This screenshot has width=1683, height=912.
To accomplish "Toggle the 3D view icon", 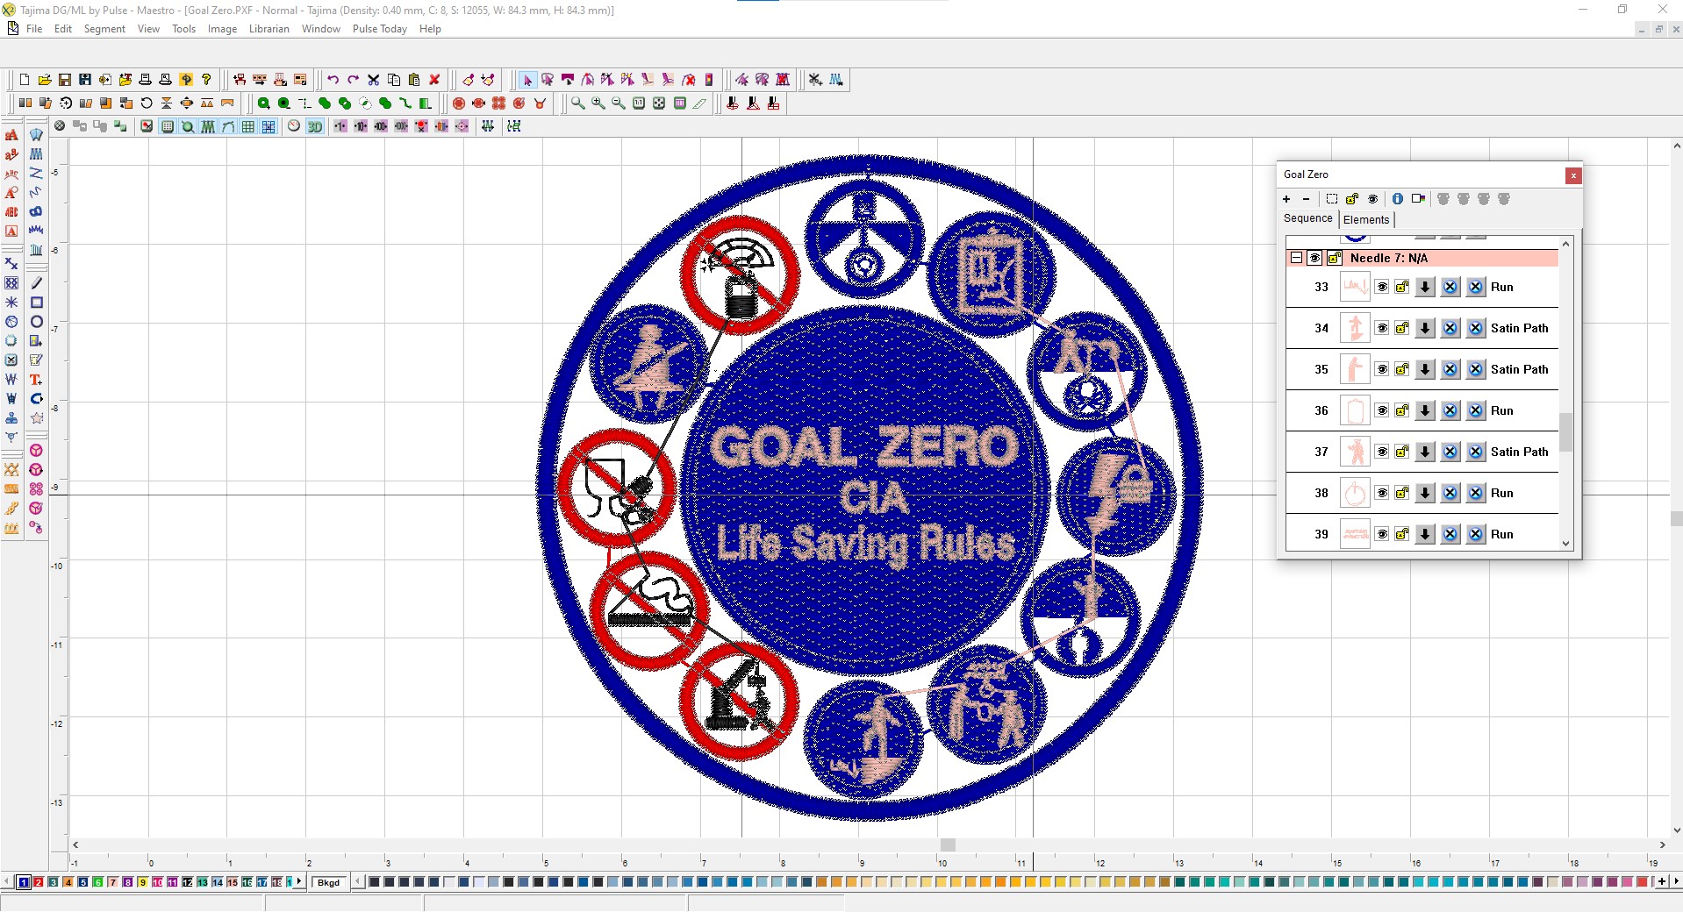I will [x=314, y=126].
